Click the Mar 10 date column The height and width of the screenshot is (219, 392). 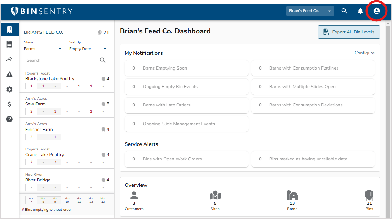tap(67, 200)
